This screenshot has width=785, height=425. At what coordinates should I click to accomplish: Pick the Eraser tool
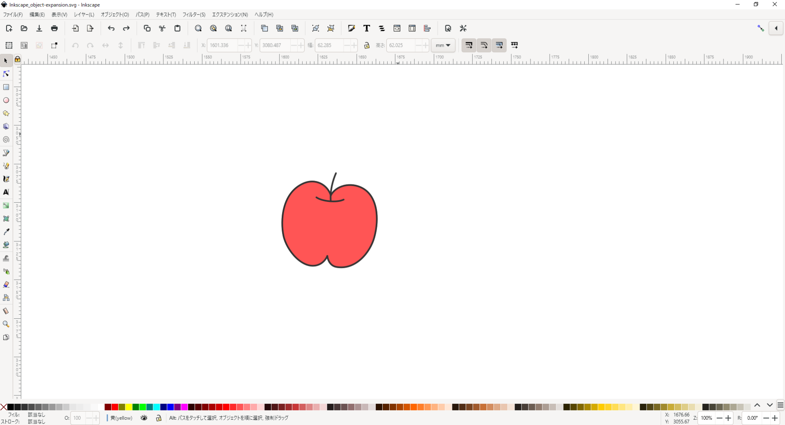[6, 285]
